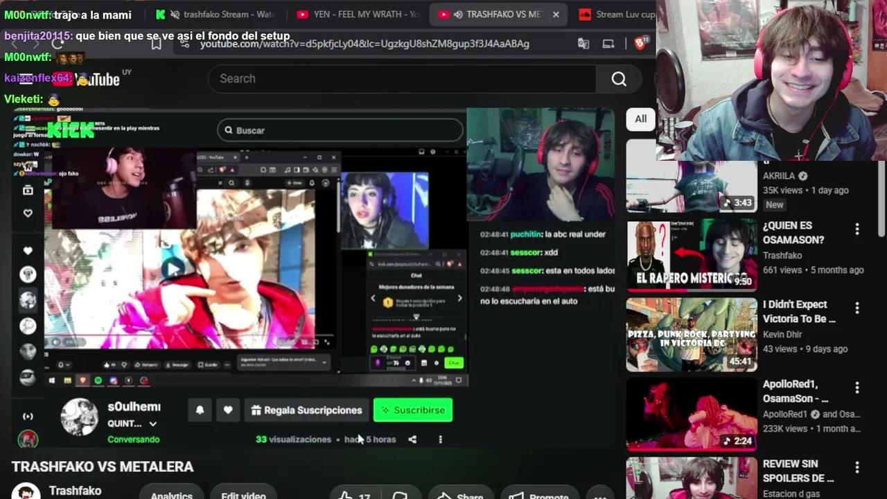The height and width of the screenshot is (499, 887).
Task: Toggle audio on the TRASHFAKO VS ME tab
Action: pos(458,15)
